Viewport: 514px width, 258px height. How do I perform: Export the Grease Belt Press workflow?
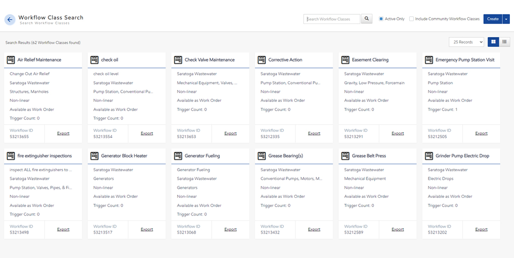pyautogui.click(x=398, y=229)
